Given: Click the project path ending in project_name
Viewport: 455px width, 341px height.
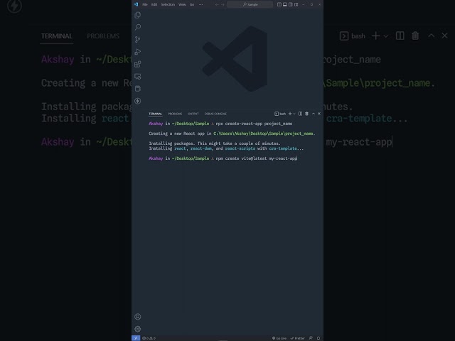Looking at the screenshot, I should click(x=264, y=134).
